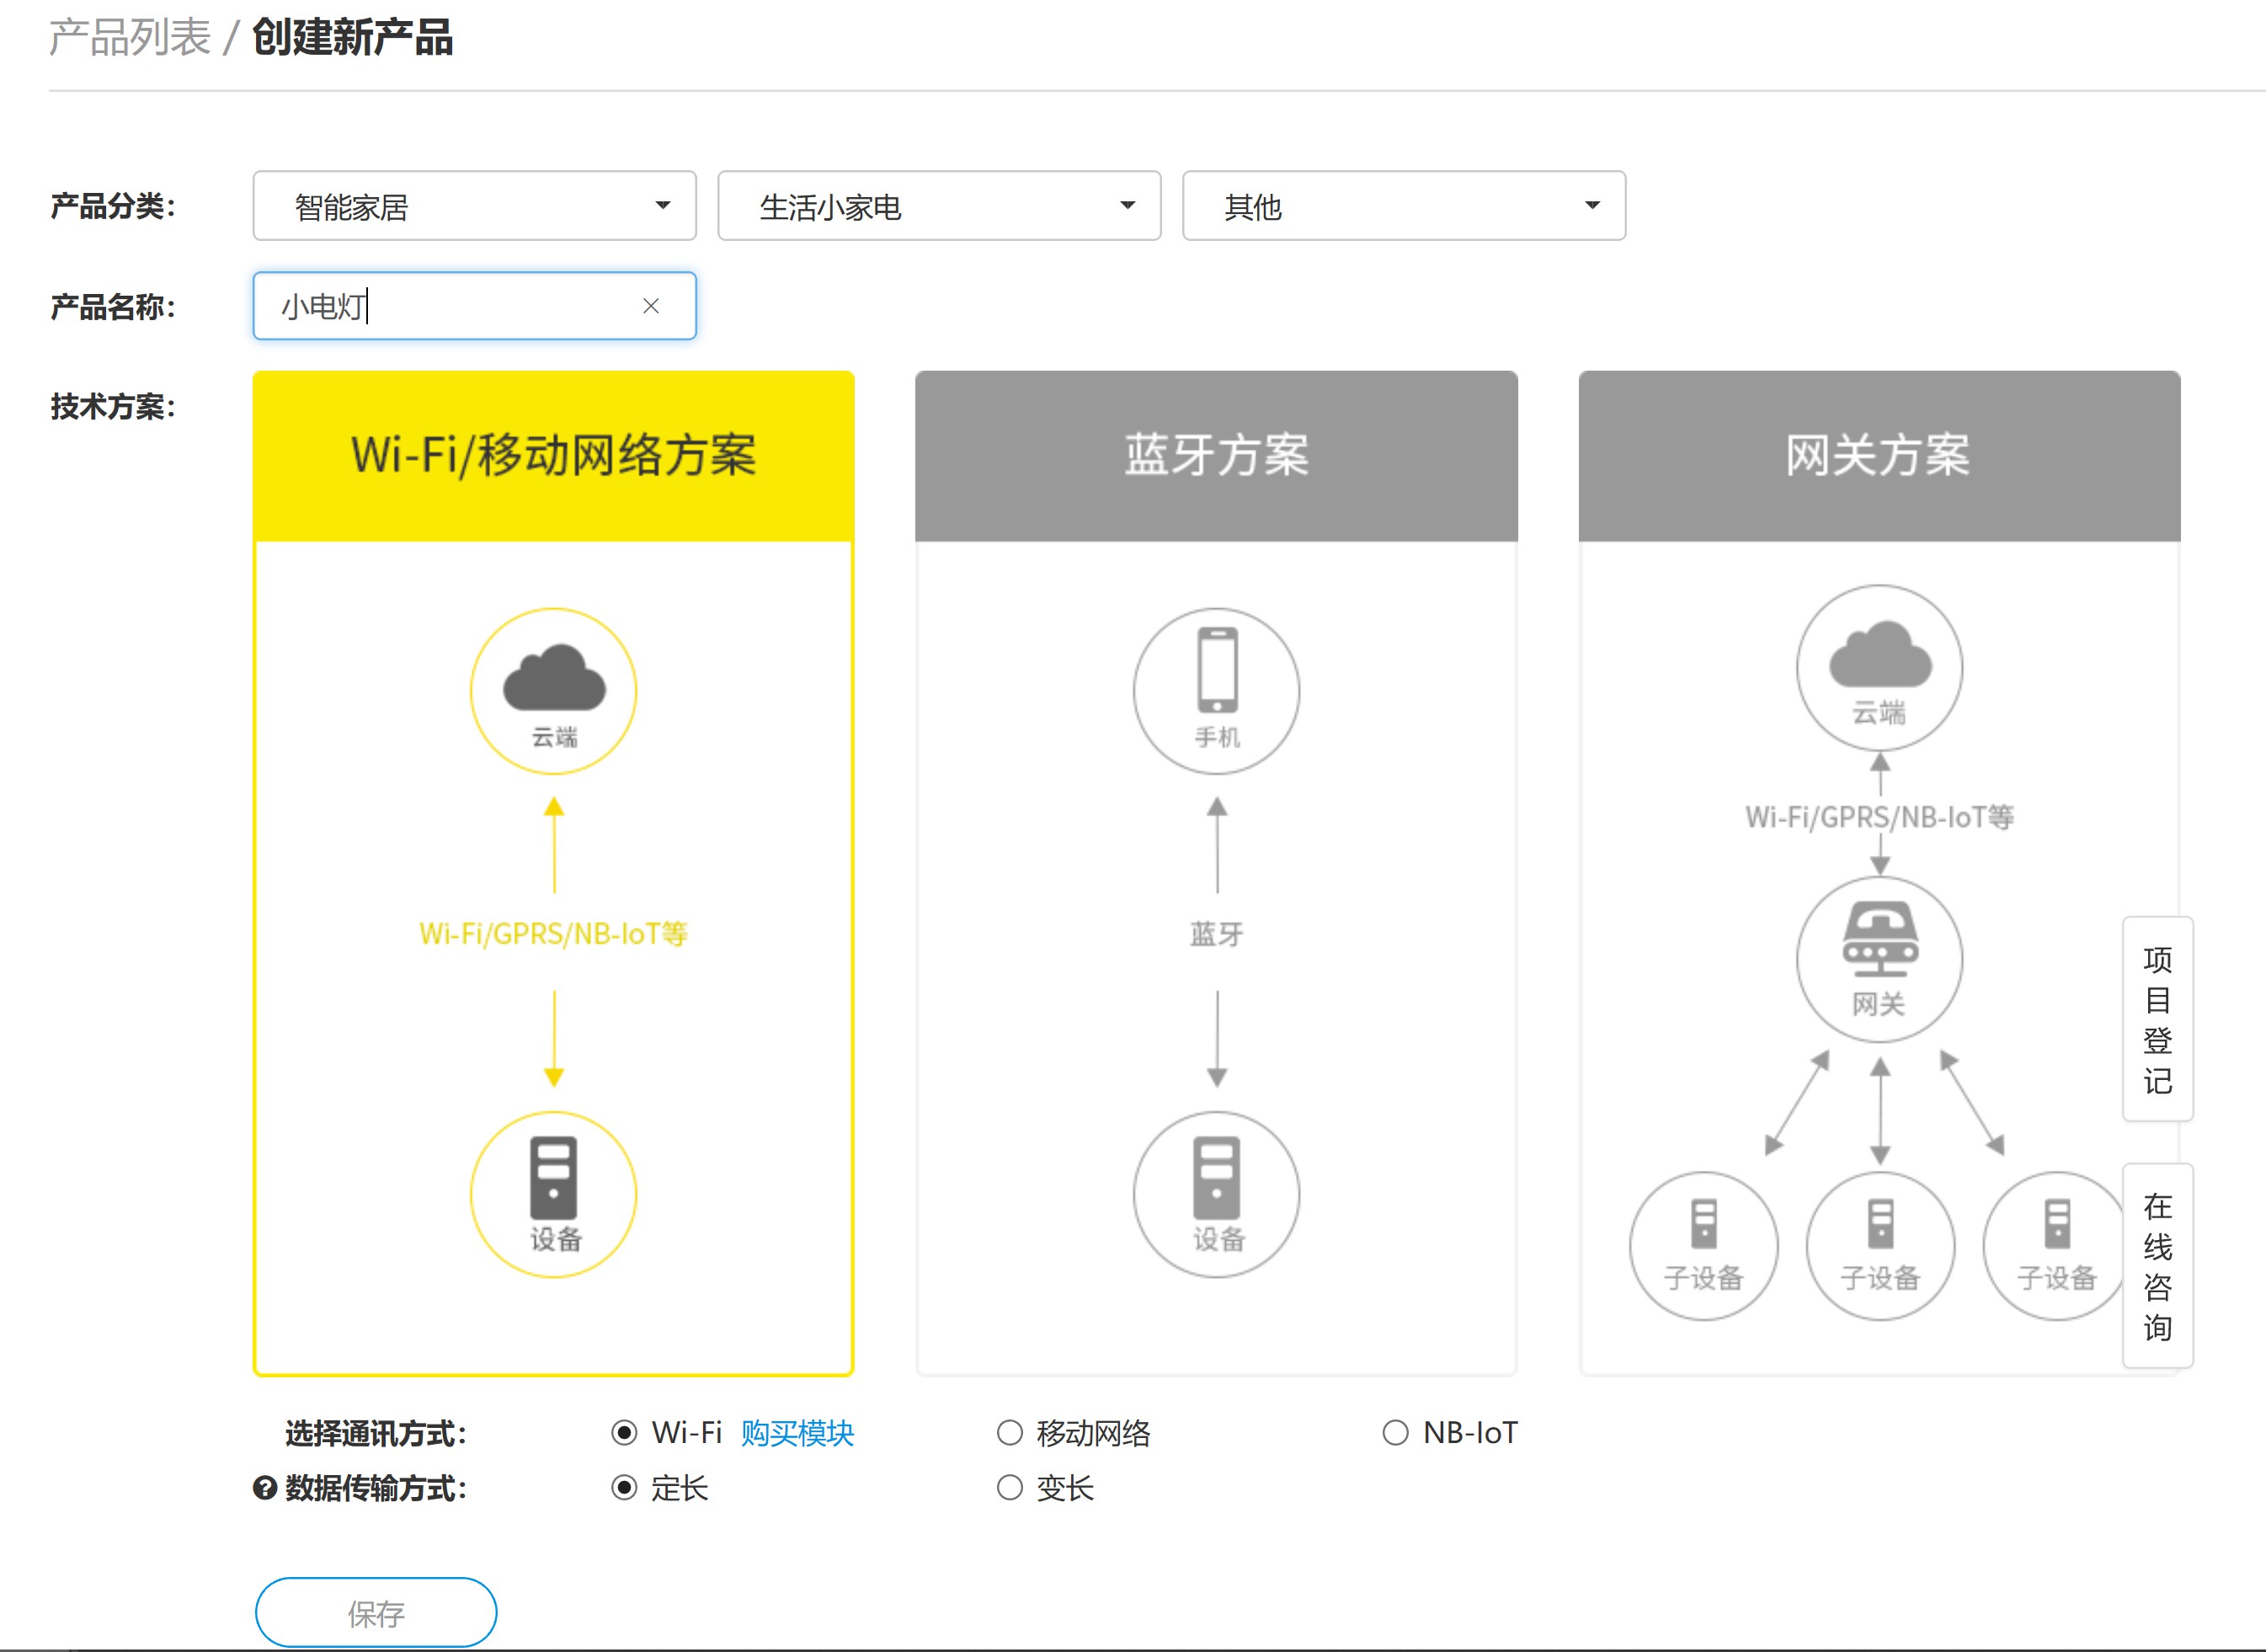Image resolution: width=2266 pixels, height=1652 pixels.
Task: Click the middle 子设备 icon
Action: 1880,1225
